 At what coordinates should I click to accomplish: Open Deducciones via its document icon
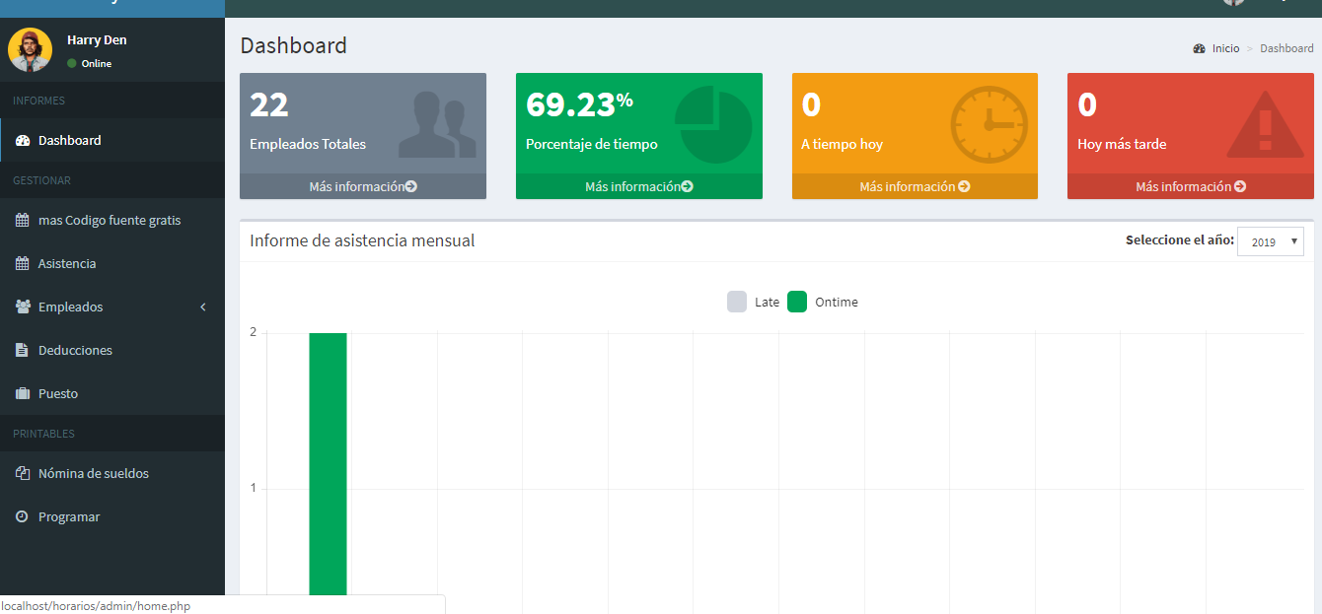[22, 350]
